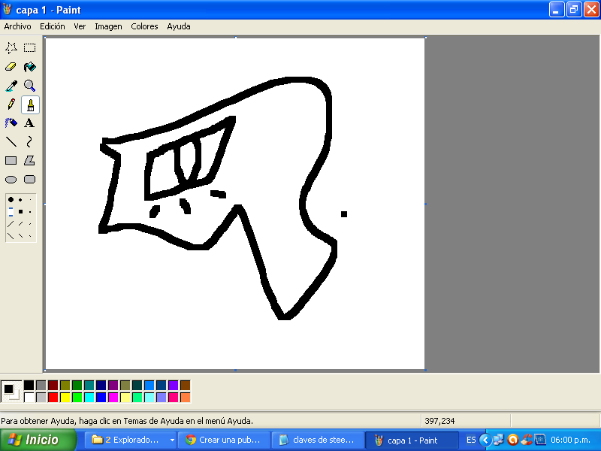The height and width of the screenshot is (451, 601).
Task: Pick the straight Line tool
Action: [x=11, y=142]
